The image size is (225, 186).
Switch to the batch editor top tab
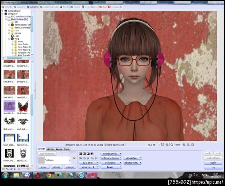click(x=49, y=7)
